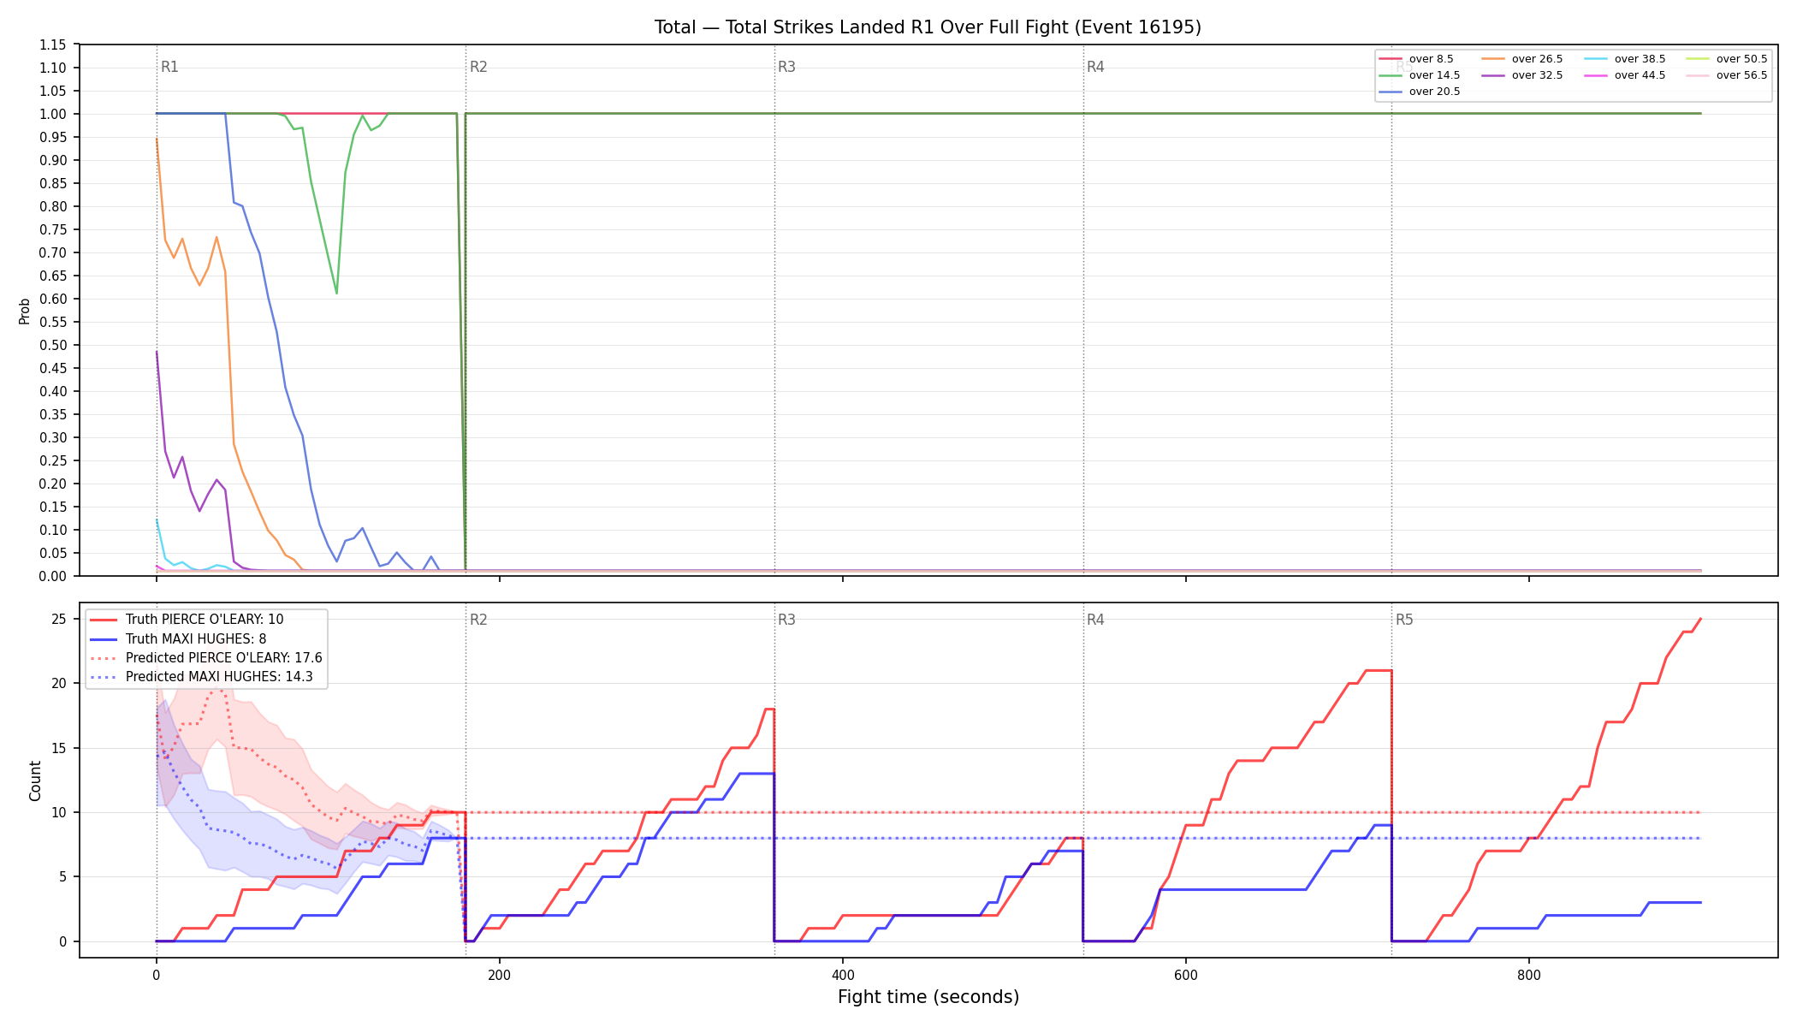Screen dimensions: 1797x1027
Task: Click the R3 round marker in bottom chart
Action: [786, 620]
